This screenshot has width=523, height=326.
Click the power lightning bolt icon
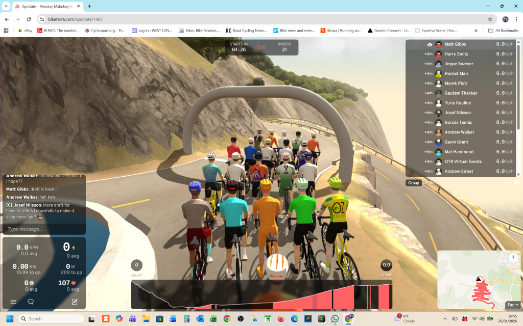(74, 248)
